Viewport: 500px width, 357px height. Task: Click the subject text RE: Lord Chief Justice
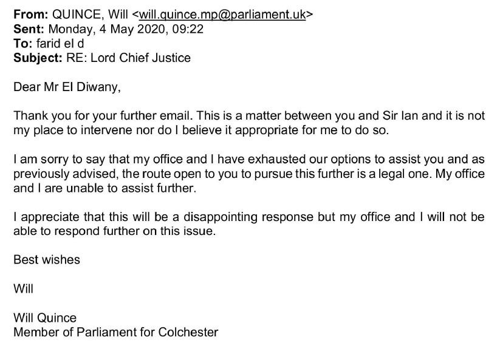[128, 58]
